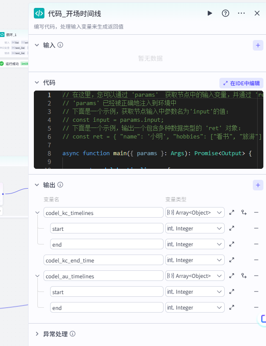The image size is (266, 346).
Task: Open type dropdown for end under codel_au_timelines
Action: click(195, 307)
